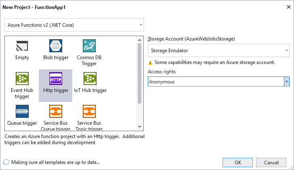Click the Http trigger template icon

pos(56,78)
